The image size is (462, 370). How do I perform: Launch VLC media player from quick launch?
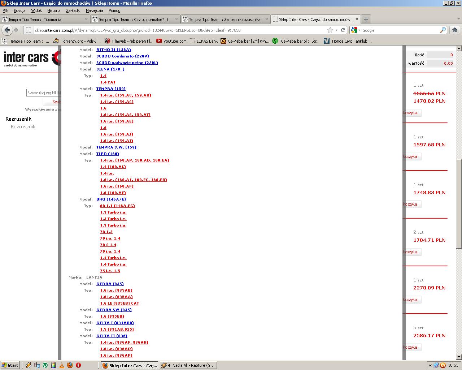(x=62, y=365)
